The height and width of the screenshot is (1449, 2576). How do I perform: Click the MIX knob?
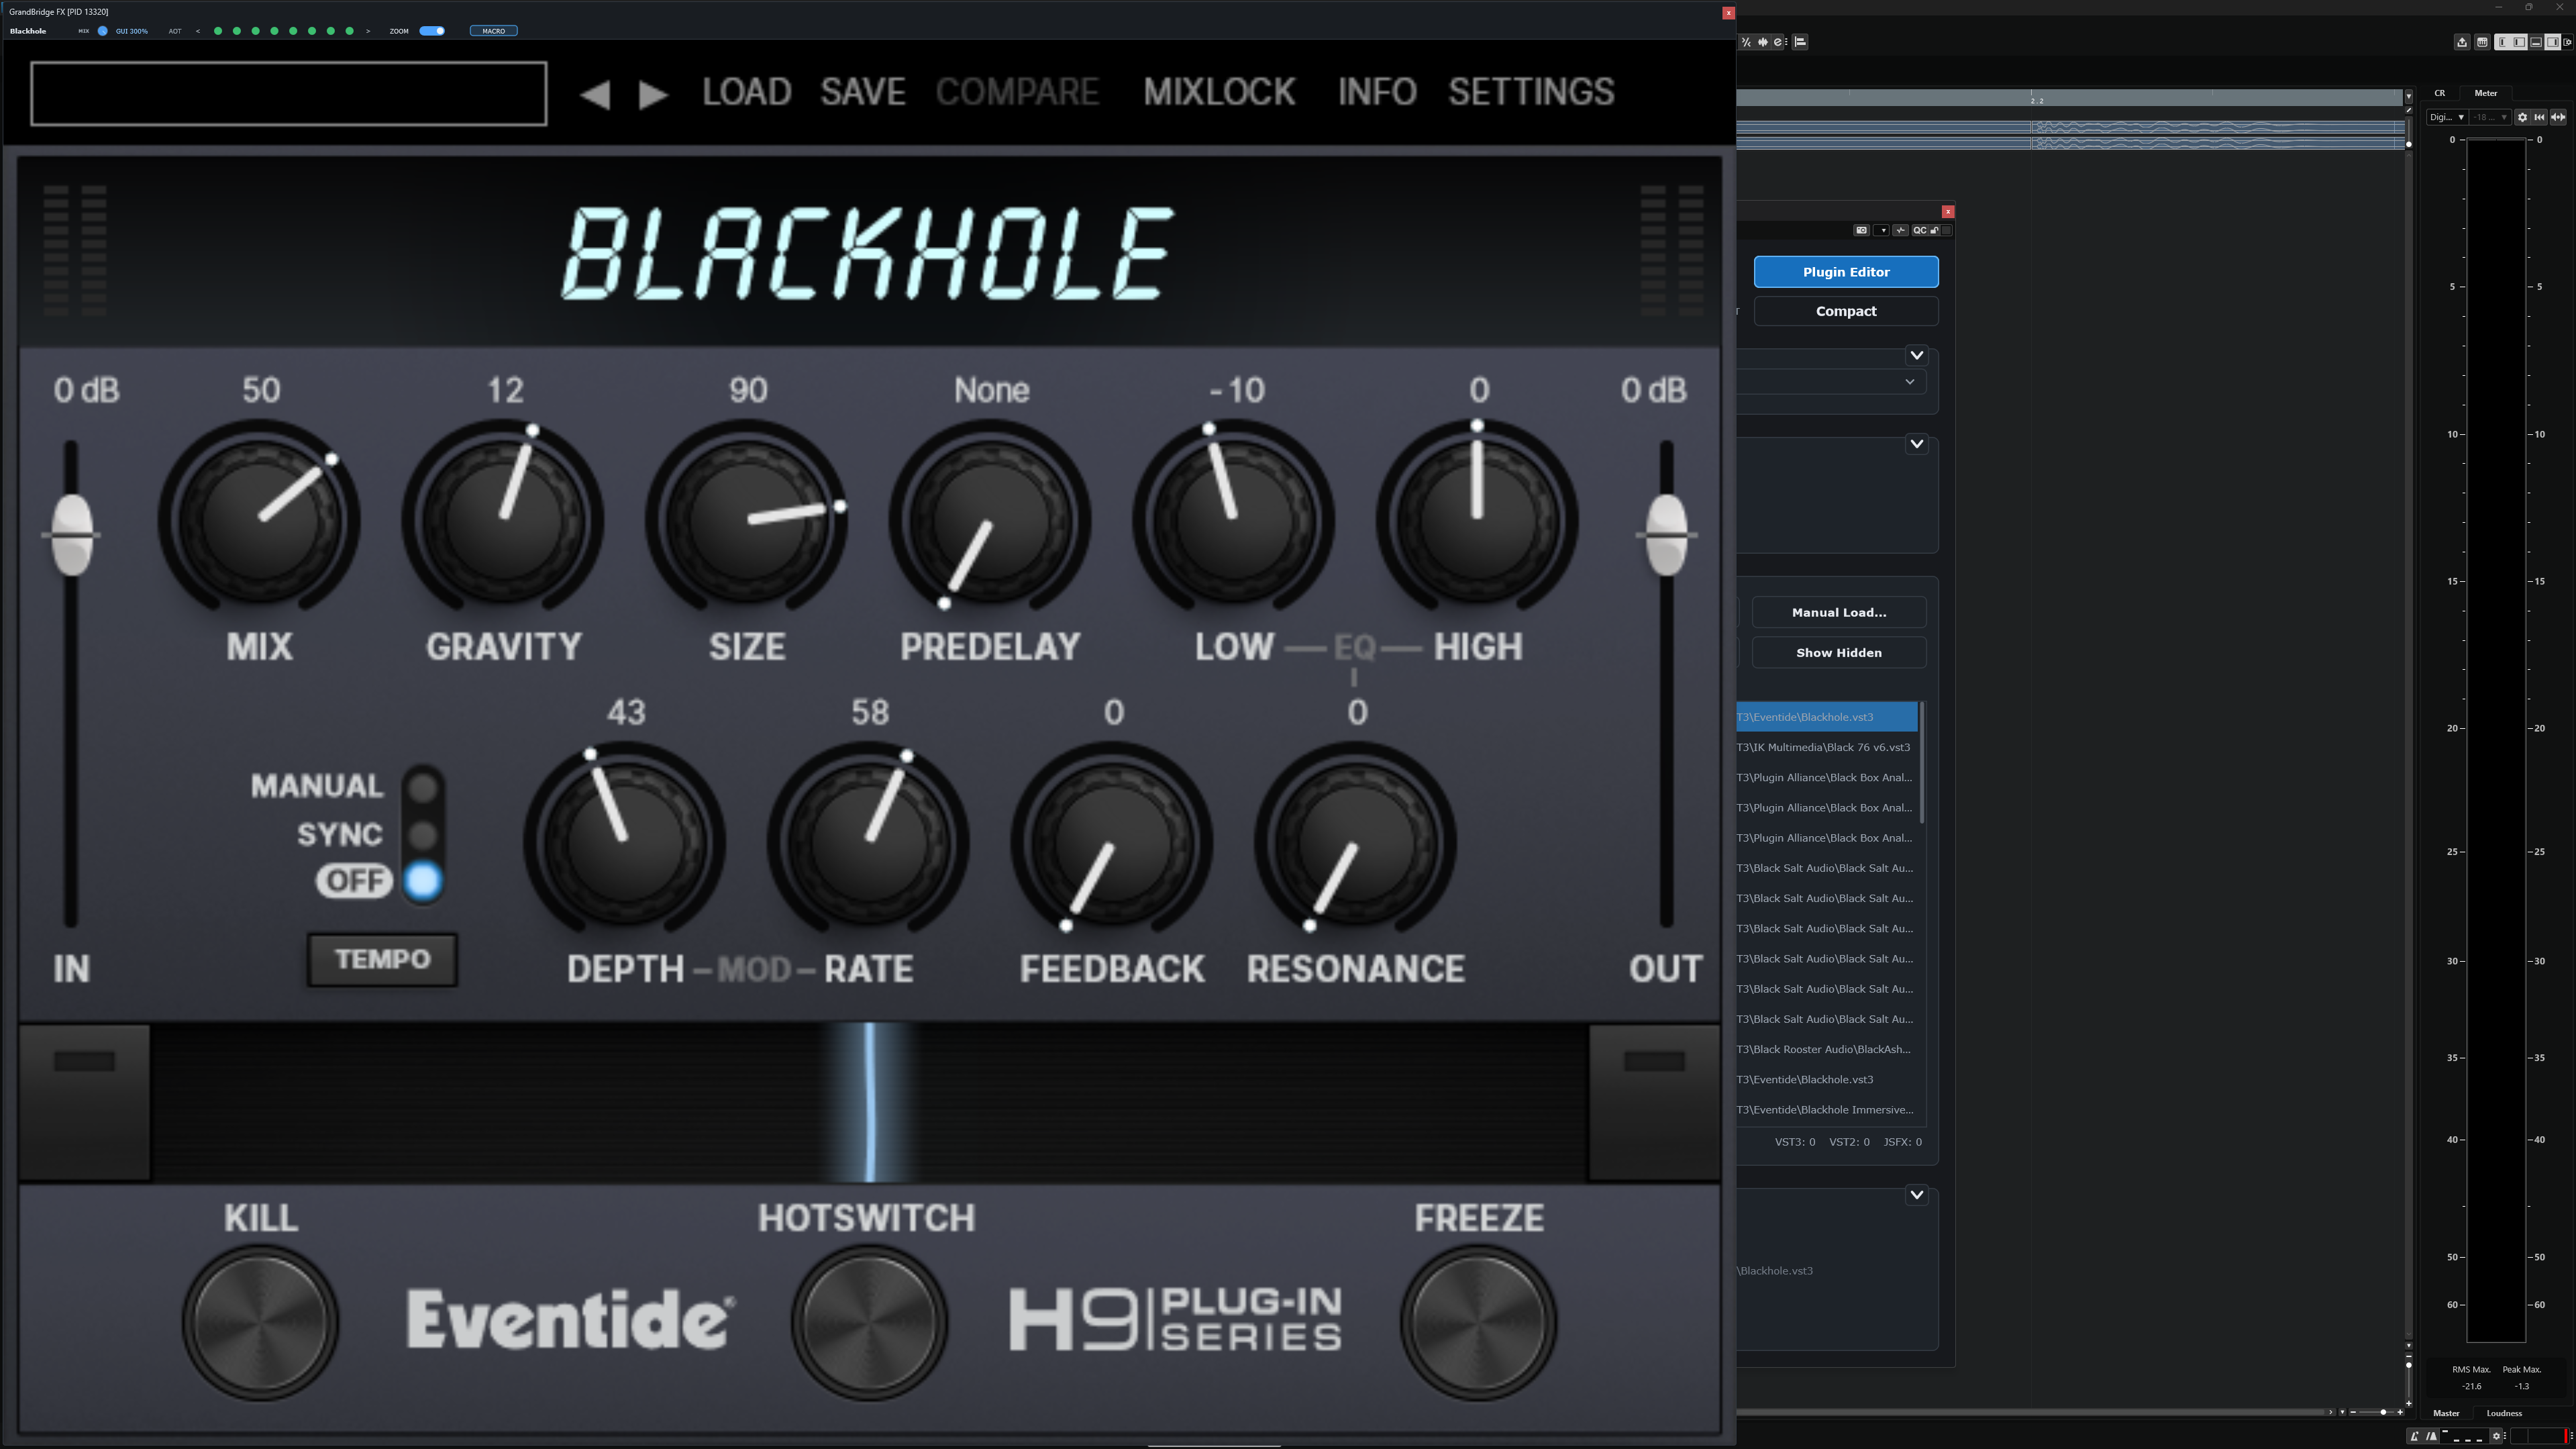coord(260,520)
